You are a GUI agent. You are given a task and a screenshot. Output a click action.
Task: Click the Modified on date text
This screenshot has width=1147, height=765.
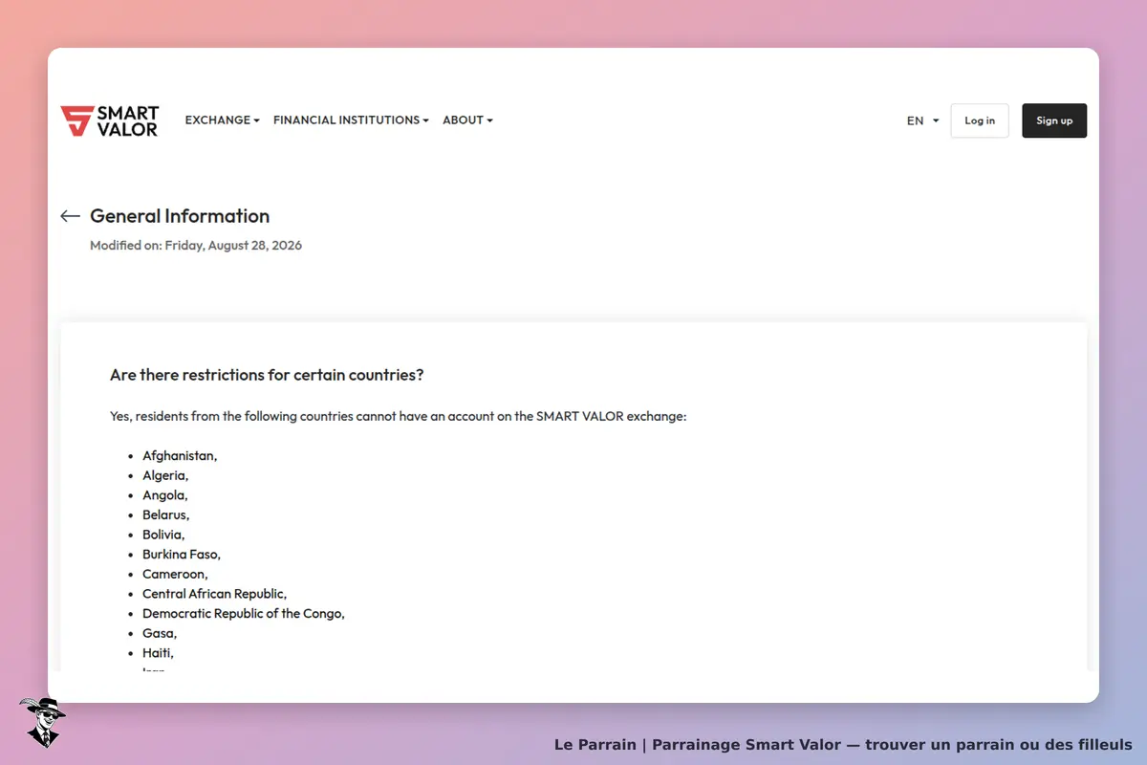[x=196, y=246]
